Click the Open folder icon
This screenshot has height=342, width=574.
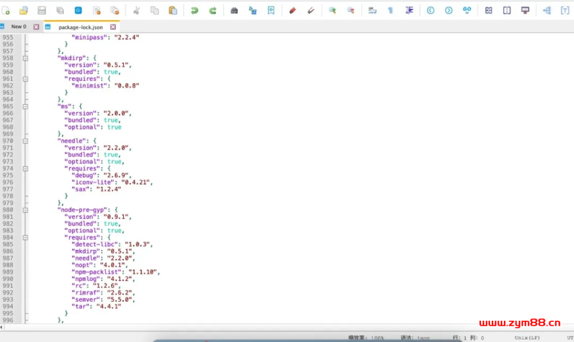point(24,10)
